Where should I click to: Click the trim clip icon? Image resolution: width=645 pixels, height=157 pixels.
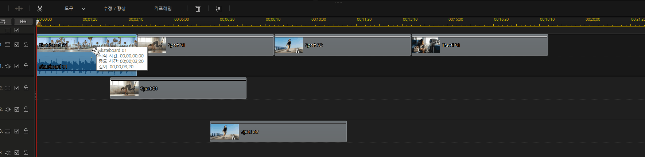tap(19, 8)
